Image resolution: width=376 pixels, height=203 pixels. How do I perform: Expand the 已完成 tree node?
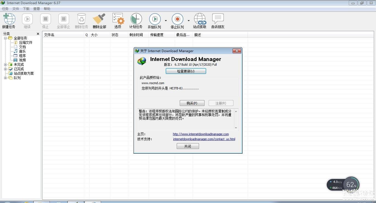[x=5, y=69]
